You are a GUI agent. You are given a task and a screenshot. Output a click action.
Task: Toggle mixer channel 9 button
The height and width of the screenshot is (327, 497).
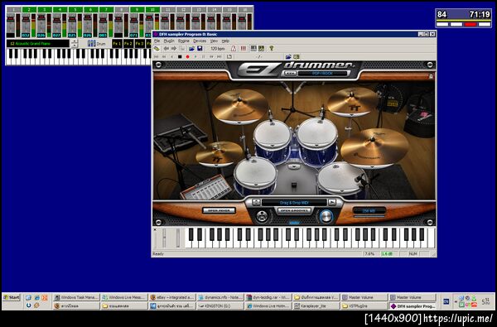[x=138, y=10]
